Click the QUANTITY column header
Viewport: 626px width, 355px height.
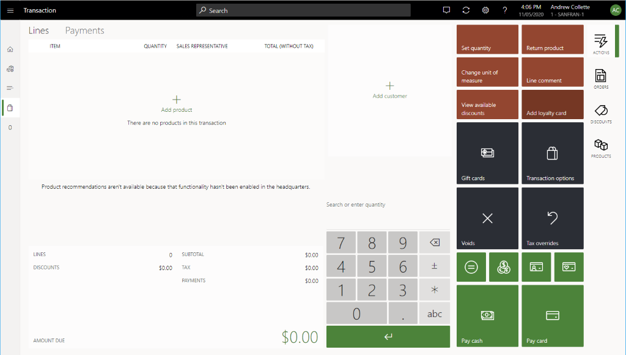tap(155, 46)
